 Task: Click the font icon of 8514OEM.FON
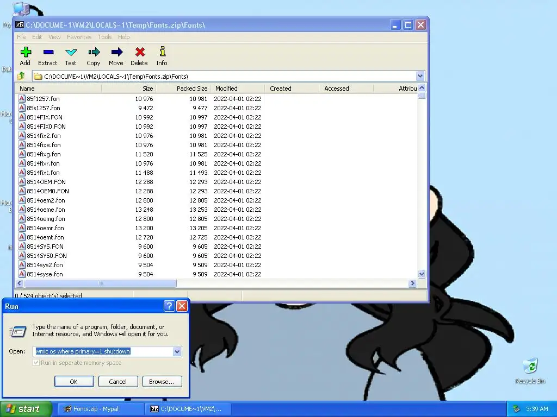click(x=22, y=181)
